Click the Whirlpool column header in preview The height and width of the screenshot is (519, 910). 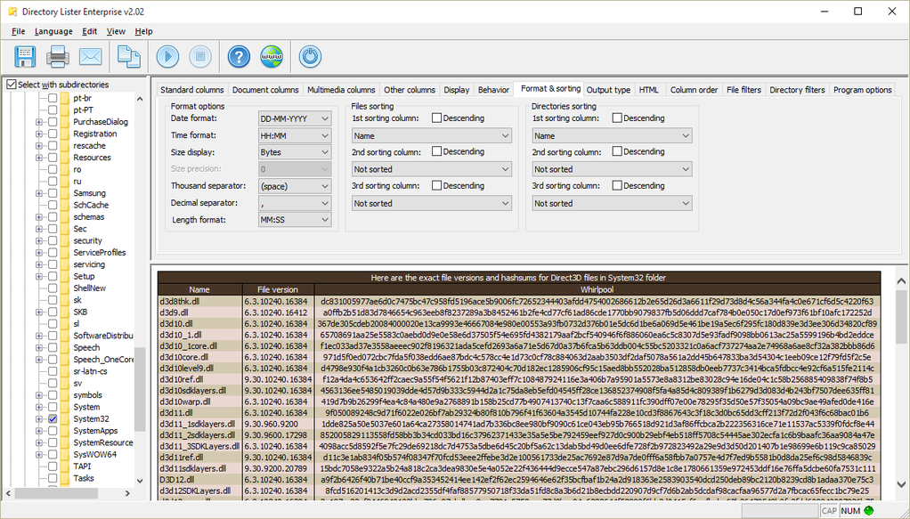[x=597, y=289]
